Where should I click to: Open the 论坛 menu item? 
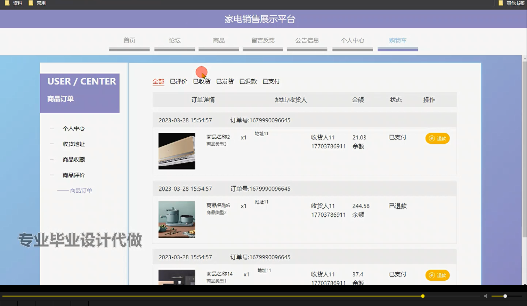(x=174, y=40)
